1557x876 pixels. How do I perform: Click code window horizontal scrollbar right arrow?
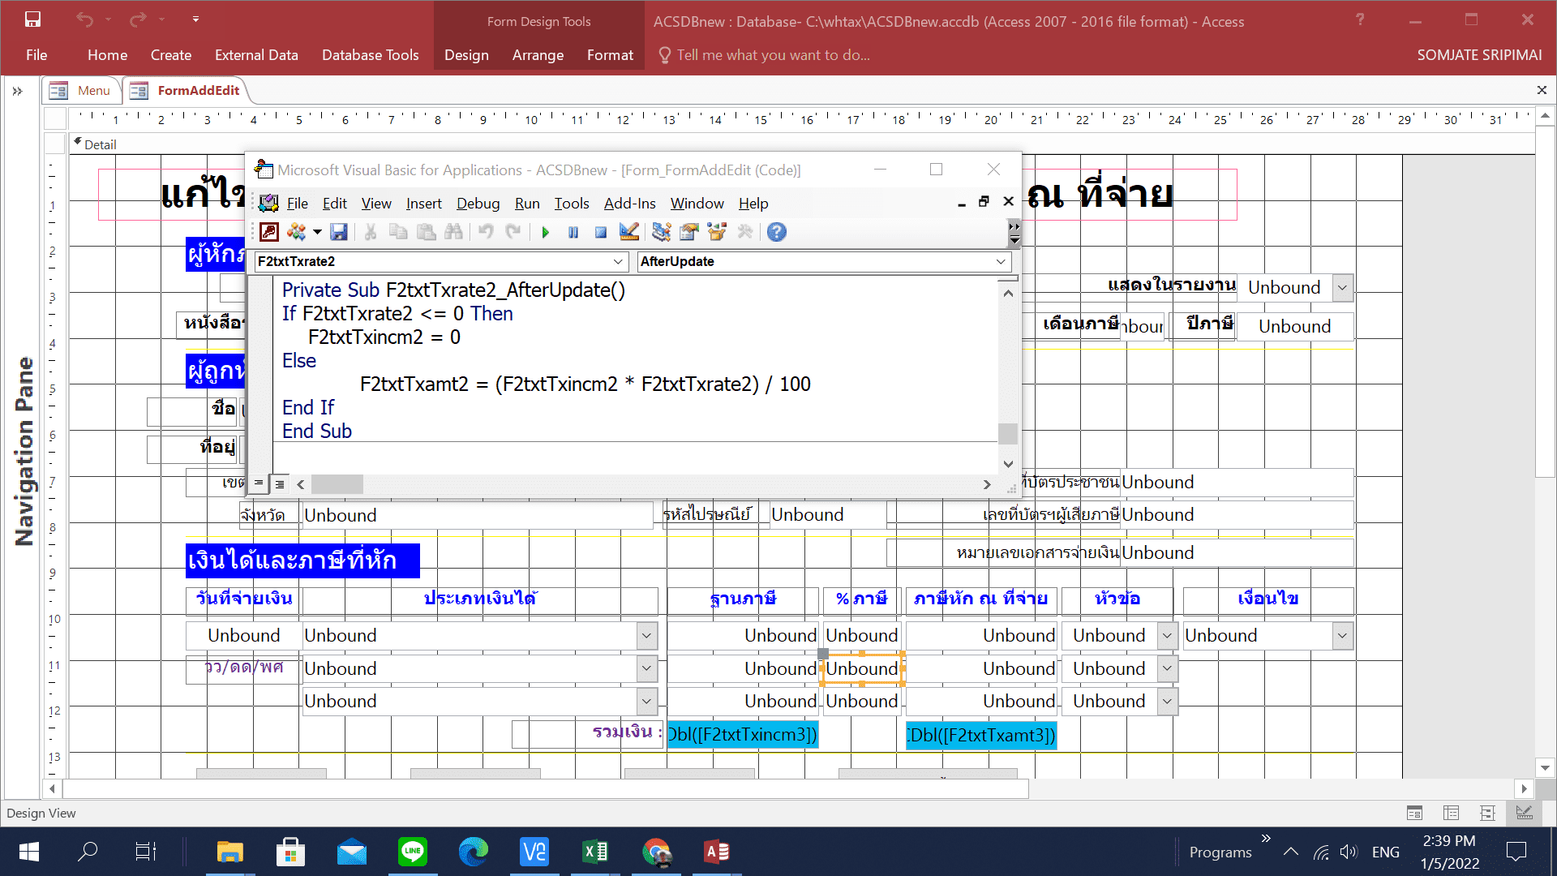987,484
